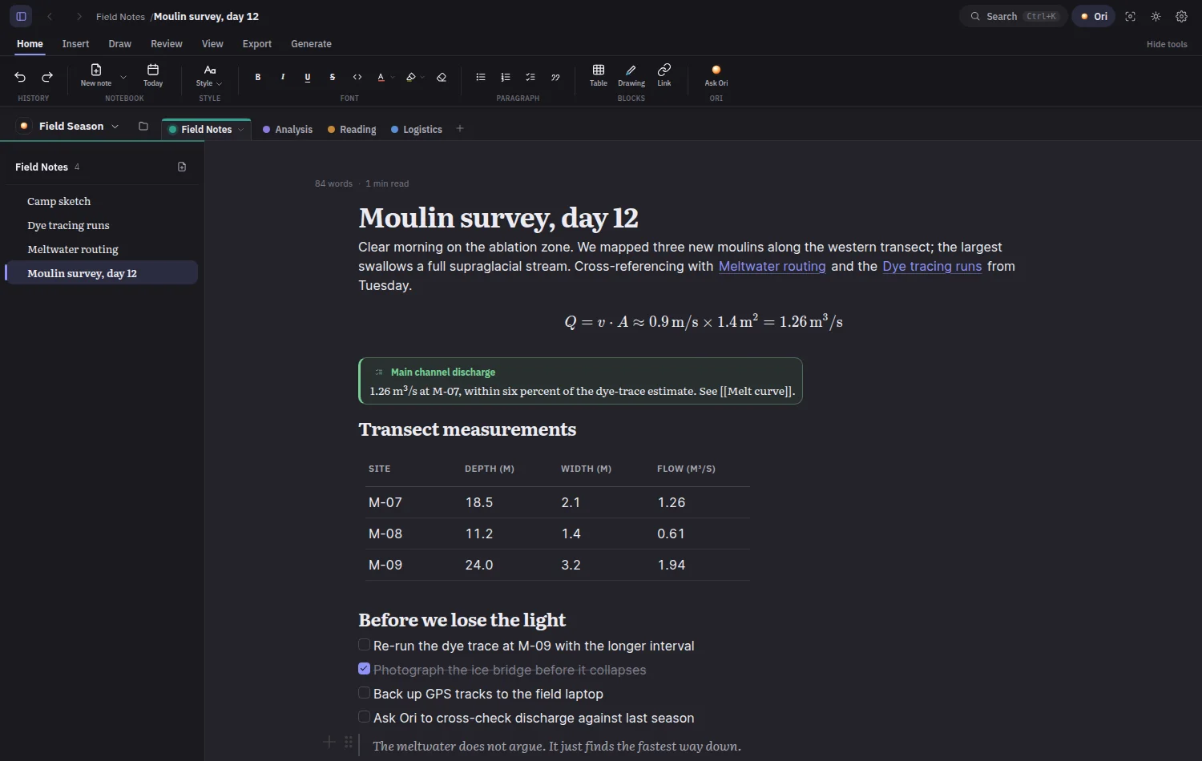Insert a Link
This screenshot has height=761, width=1202.
(x=664, y=75)
